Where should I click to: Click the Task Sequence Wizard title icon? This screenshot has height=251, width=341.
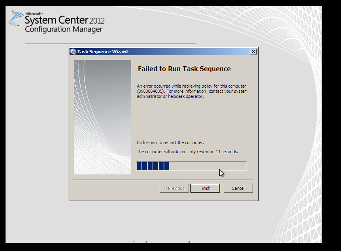click(73, 52)
